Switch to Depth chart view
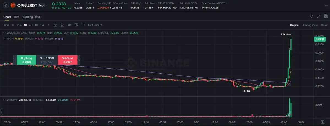This screenshot has height=126, width=330. tap(324, 25)
